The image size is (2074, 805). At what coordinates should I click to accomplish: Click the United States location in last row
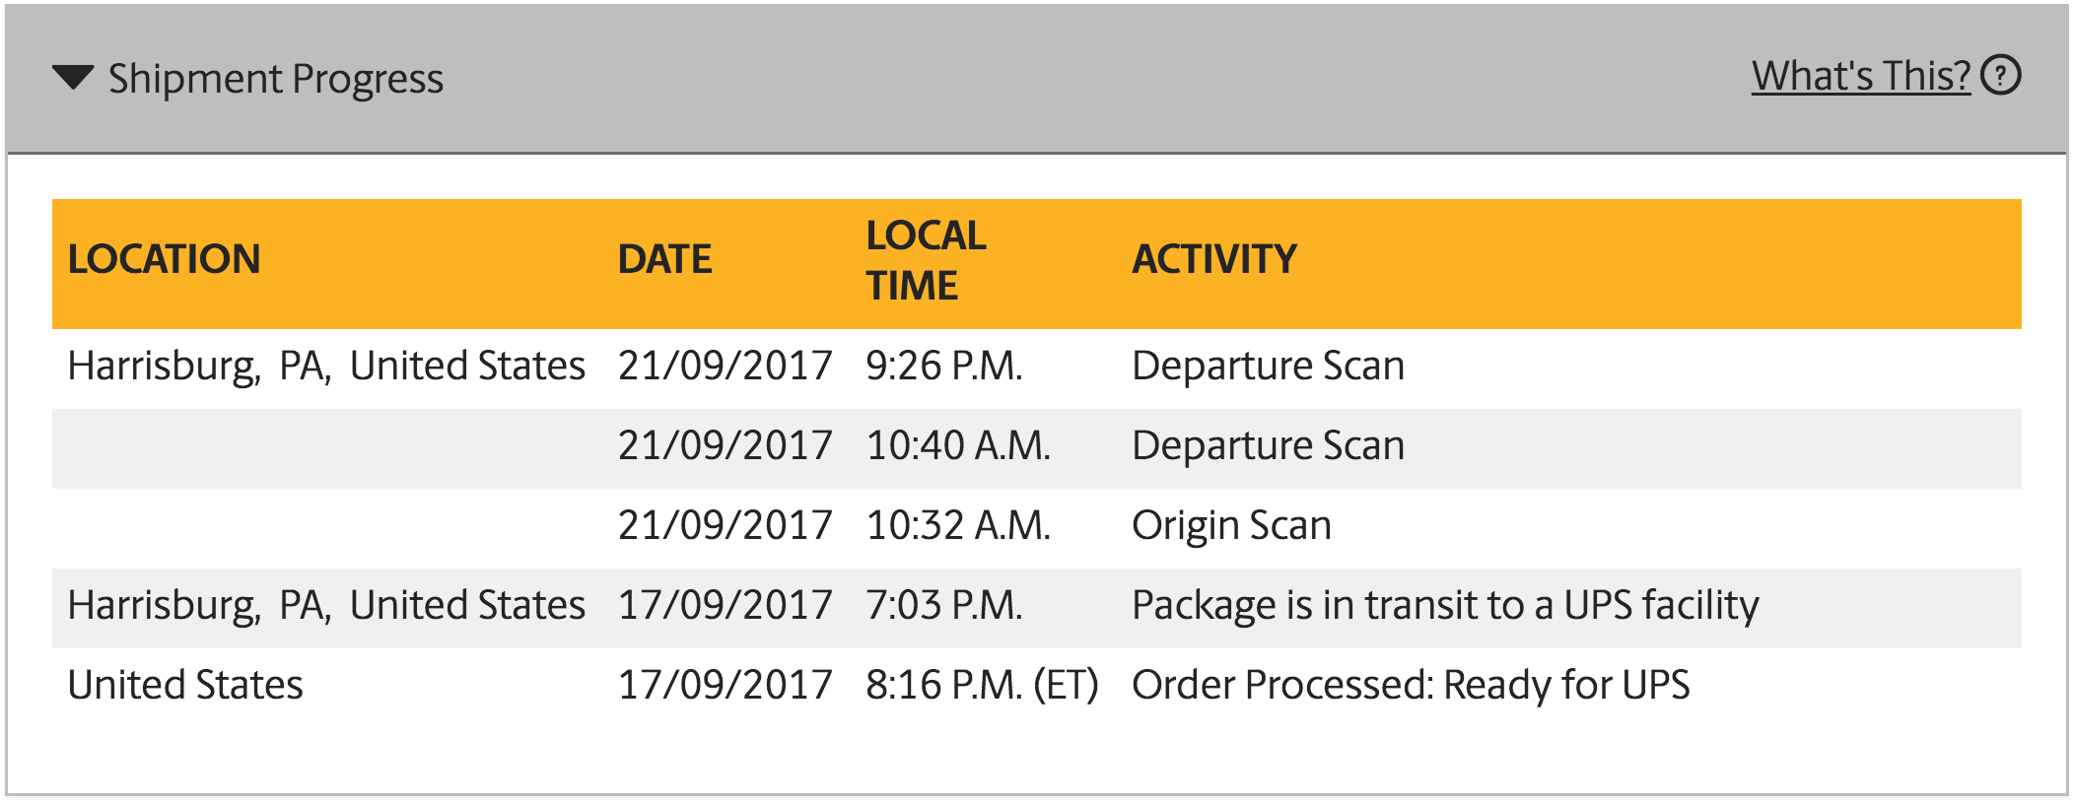point(185,685)
